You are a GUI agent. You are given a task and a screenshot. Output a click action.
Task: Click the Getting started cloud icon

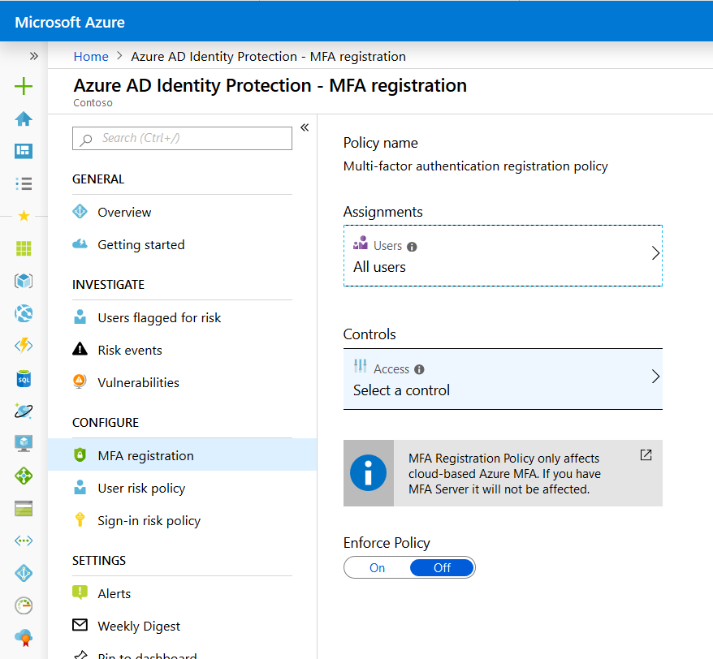pos(80,244)
